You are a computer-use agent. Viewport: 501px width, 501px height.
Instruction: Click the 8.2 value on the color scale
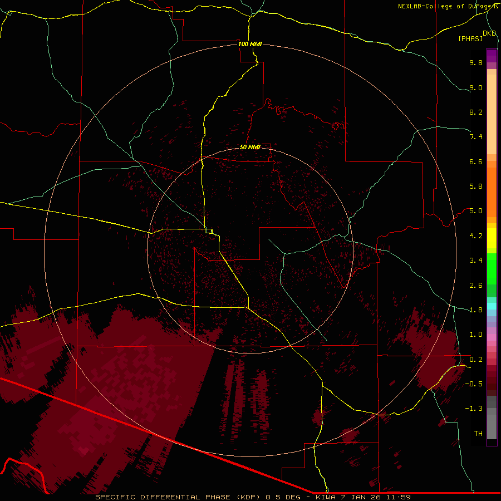pyautogui.click(x=476, y=112)
